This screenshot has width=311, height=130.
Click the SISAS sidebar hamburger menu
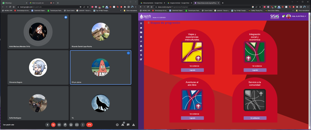point(141,23)
